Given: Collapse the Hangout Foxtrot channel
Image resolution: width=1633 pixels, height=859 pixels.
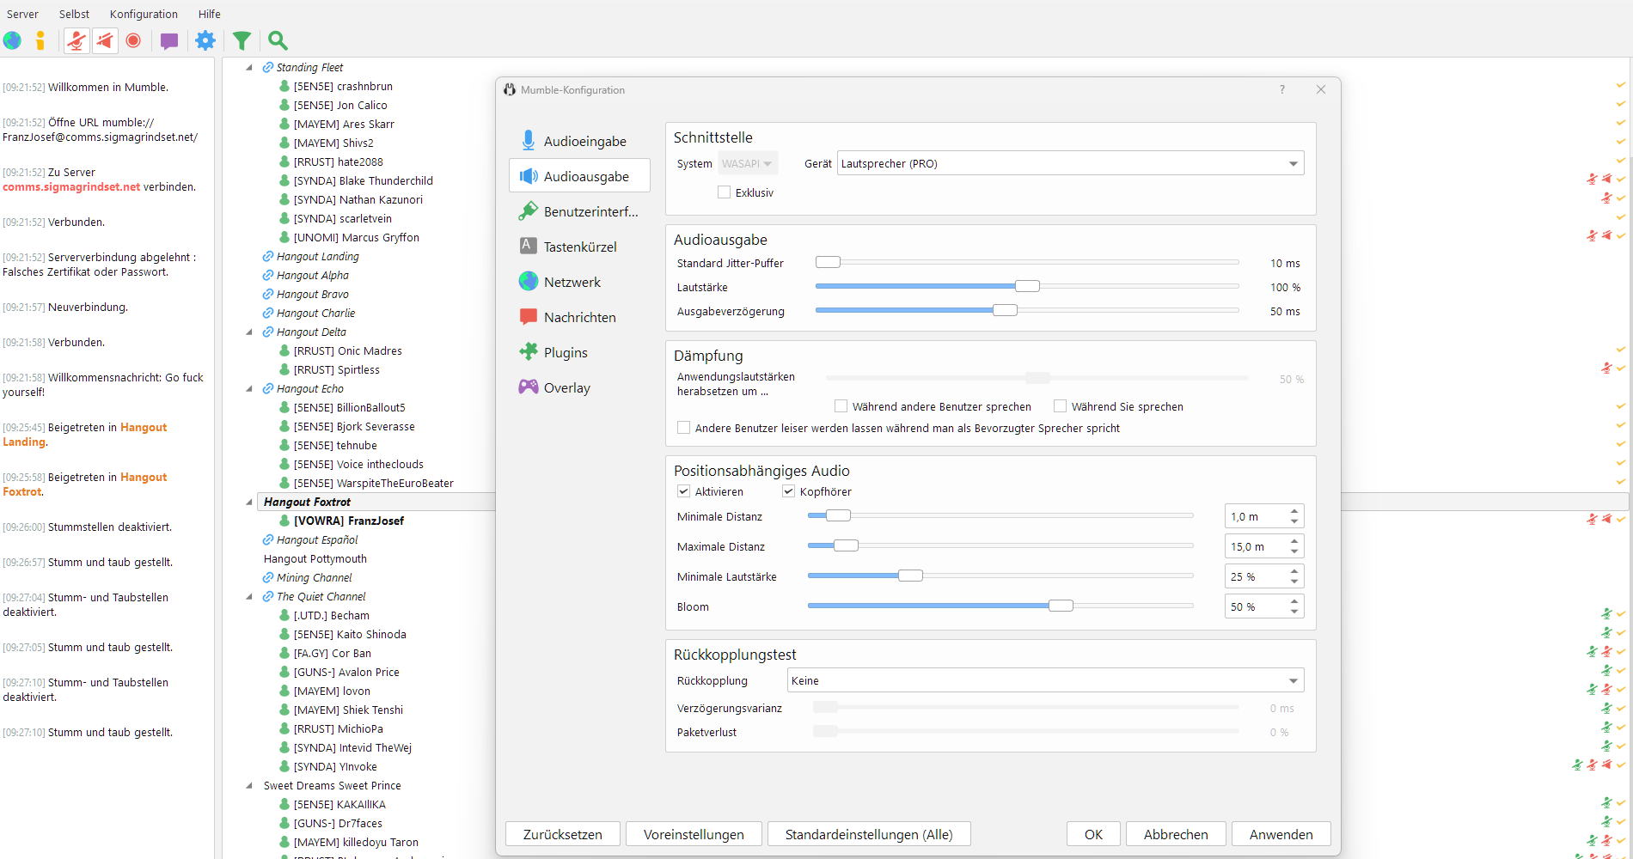Looking at the screenshot, I should tap(249, 502).
